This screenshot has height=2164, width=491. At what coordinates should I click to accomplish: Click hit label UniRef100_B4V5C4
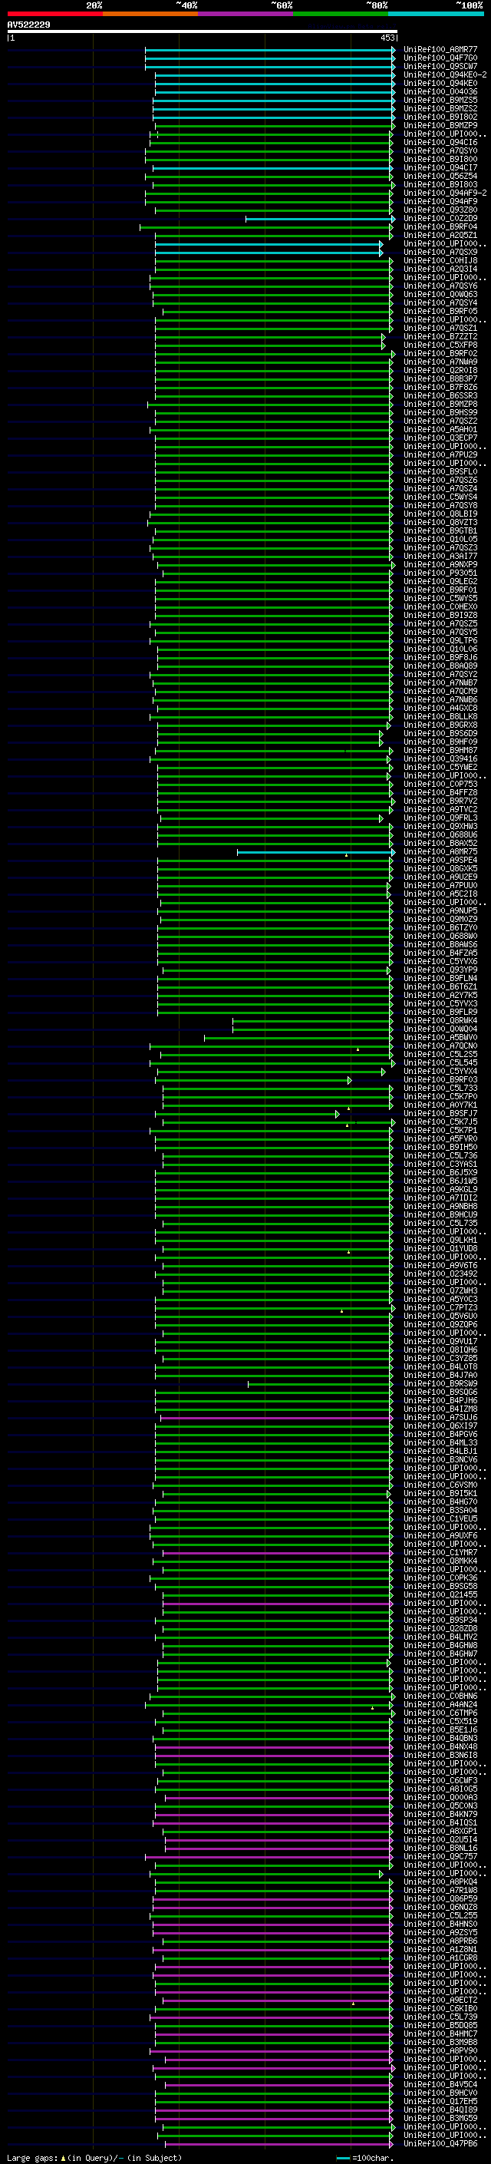click(x=440, y=2085)
